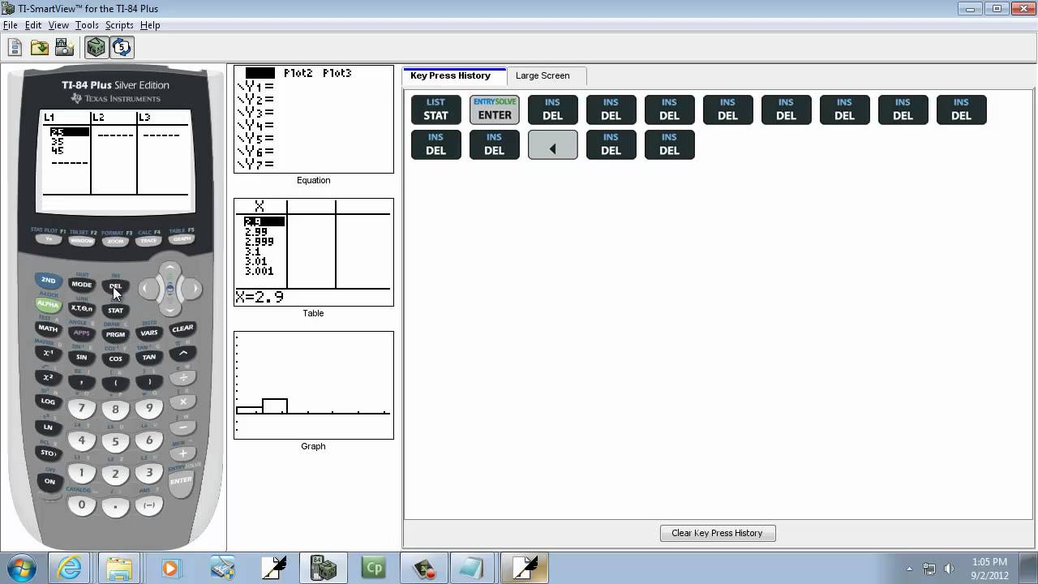This screenshot has height=584, width=1038.
Task: Click the VARS key
Action: [x=149, y=333]
